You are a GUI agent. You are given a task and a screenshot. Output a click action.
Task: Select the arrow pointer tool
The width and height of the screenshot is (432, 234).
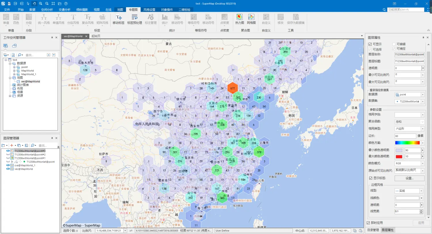point(28,4)
